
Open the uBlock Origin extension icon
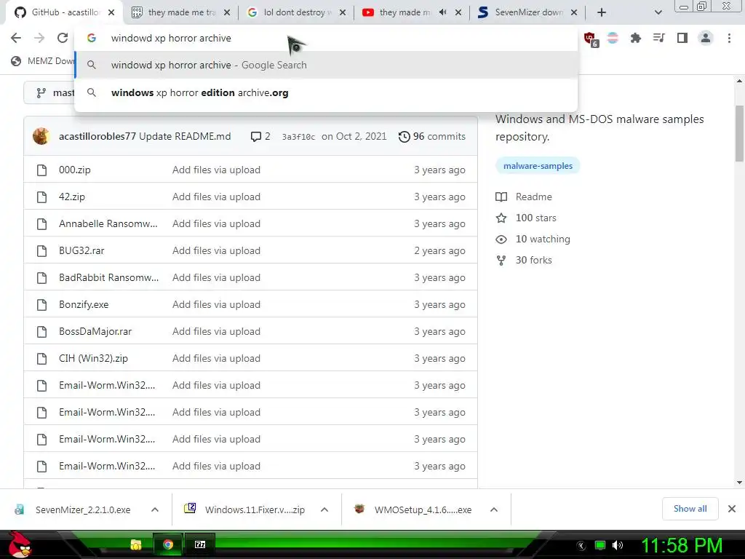point(591,39)
